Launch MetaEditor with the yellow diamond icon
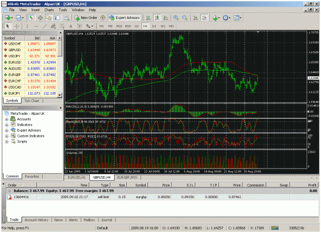The width and height of the screenshot is (321, 232). [103, 18]
